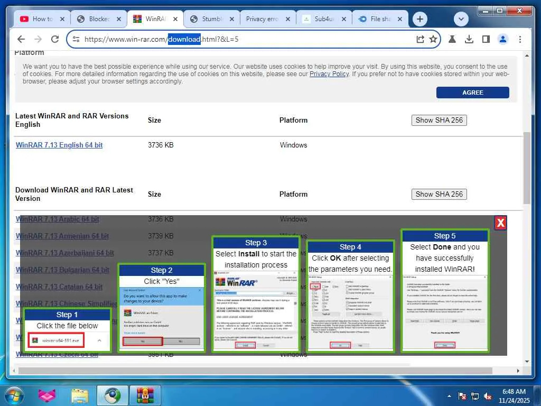Click the 3736 KB size of English 64 bit
Screen dimensions: 541x406
(161, 145)
